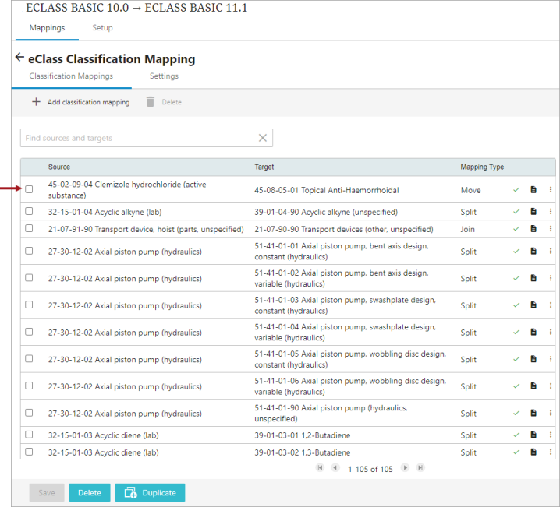Go to next page of results
Screen dimensions: 560x507
pyautogui.click(x=405, y=467)
